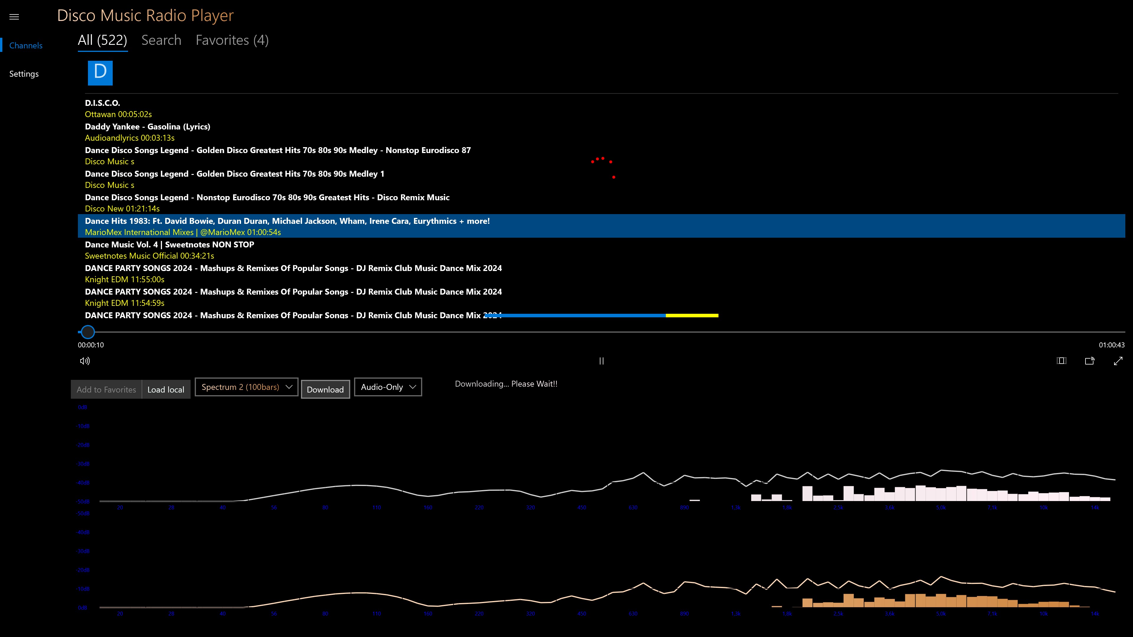Click the blue letter D group header
The image size is (1133, 637).
100,73
